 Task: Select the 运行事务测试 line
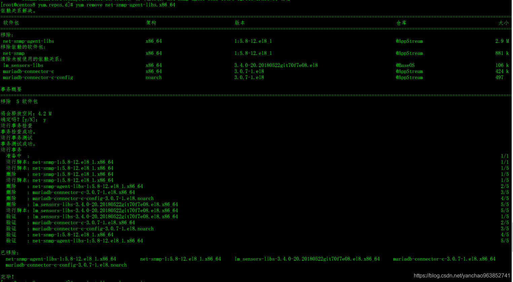coord(16,138)
